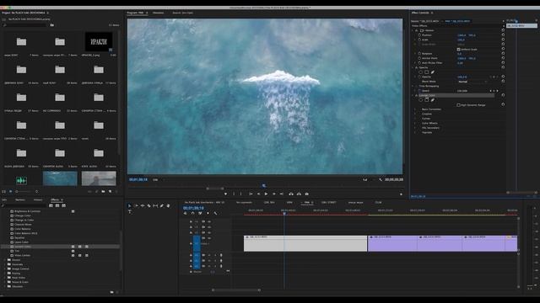Click the grey selected clip on the timeline
540x303 pixels.
coord(305,243)
